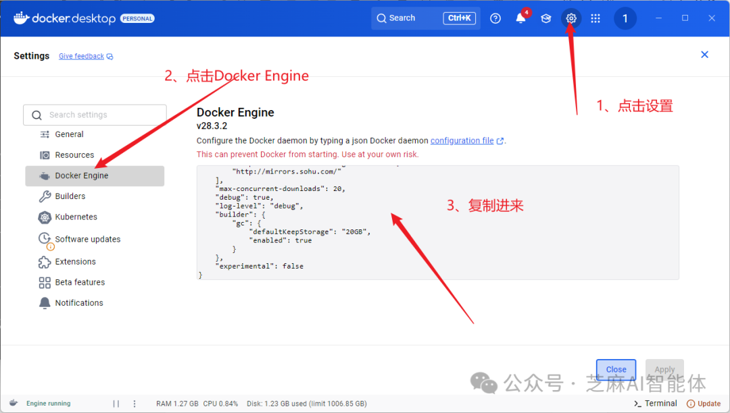Image resolution: width=730 pixels, height=413 pixels.
Task: Open Kubernetes settings
Action: pyautogui.click(x=95, y=217)
